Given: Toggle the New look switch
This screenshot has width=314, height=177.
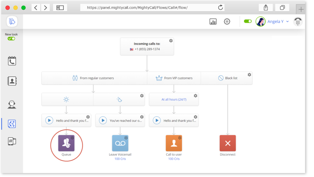Looking at the screenshot, I should coord(11,39).
